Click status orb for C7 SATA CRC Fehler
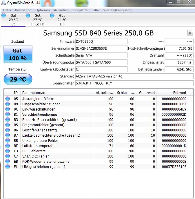This screenshot has height=199, width=195. pyautogui.click(x=8, y=156)
